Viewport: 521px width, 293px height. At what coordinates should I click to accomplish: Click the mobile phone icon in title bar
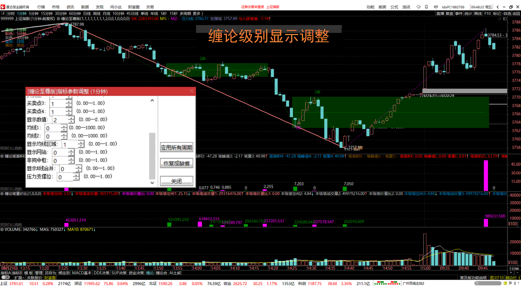coord(427,7)
